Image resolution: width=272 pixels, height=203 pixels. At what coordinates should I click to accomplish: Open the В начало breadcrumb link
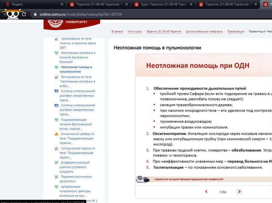(x=117, y=31)
